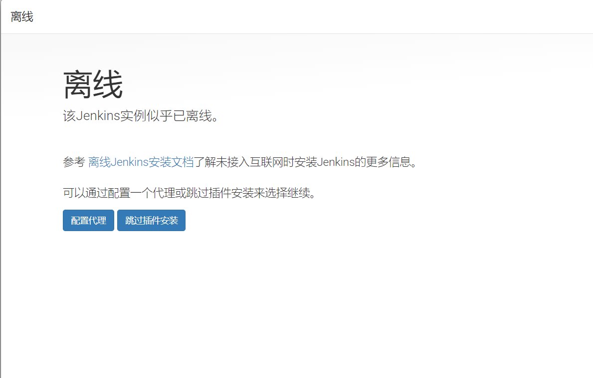Select the 跳过插件安装 button
Viewport: 593px width, 378px height.
[x=151, y=220]
